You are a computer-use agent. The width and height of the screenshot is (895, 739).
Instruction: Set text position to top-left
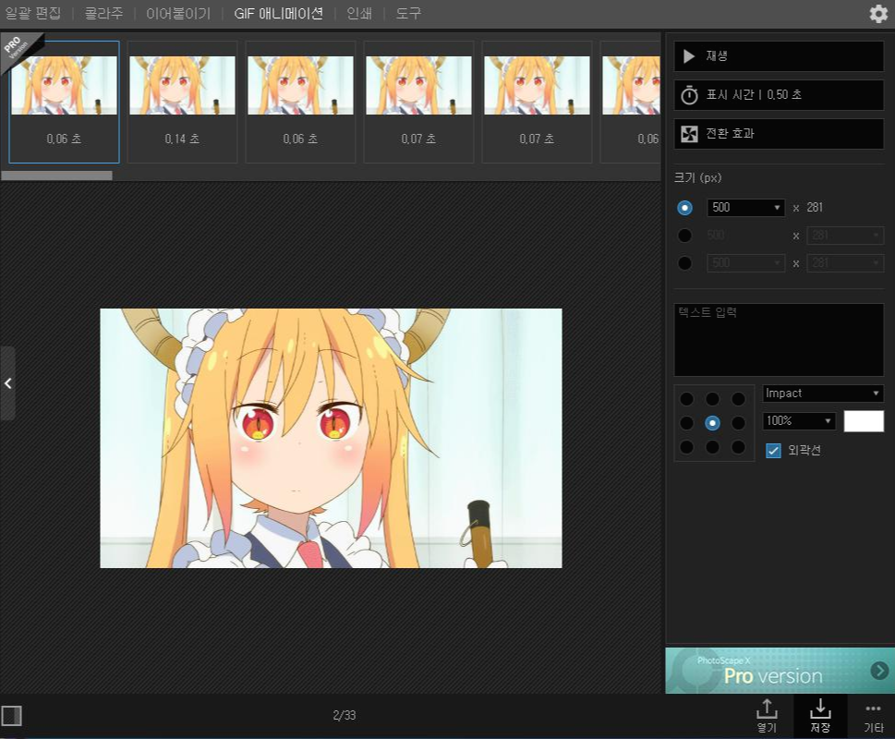coord(686,399)
